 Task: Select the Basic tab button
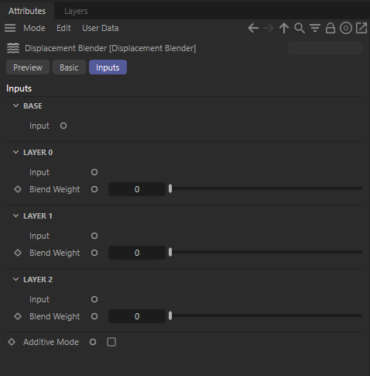click(69, 67)
